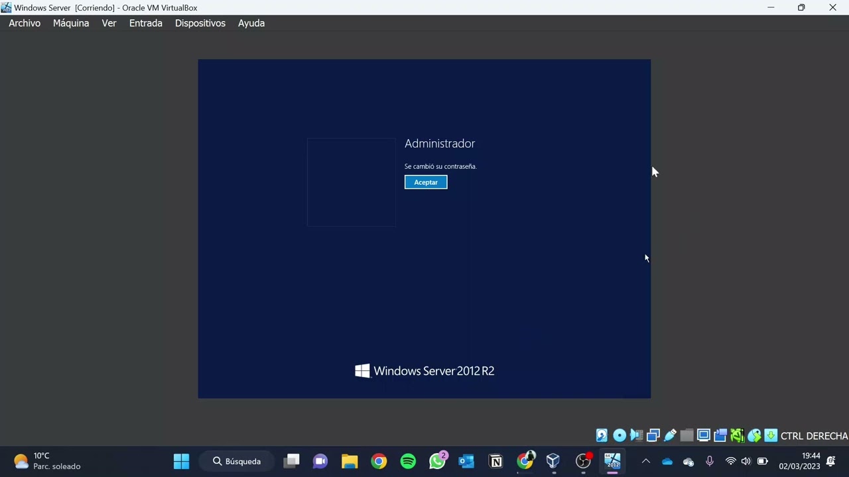Click the OneDrive tray icon
Image resolution: width=849 pixels, height=477 pixels.
(x=667, y=461)
